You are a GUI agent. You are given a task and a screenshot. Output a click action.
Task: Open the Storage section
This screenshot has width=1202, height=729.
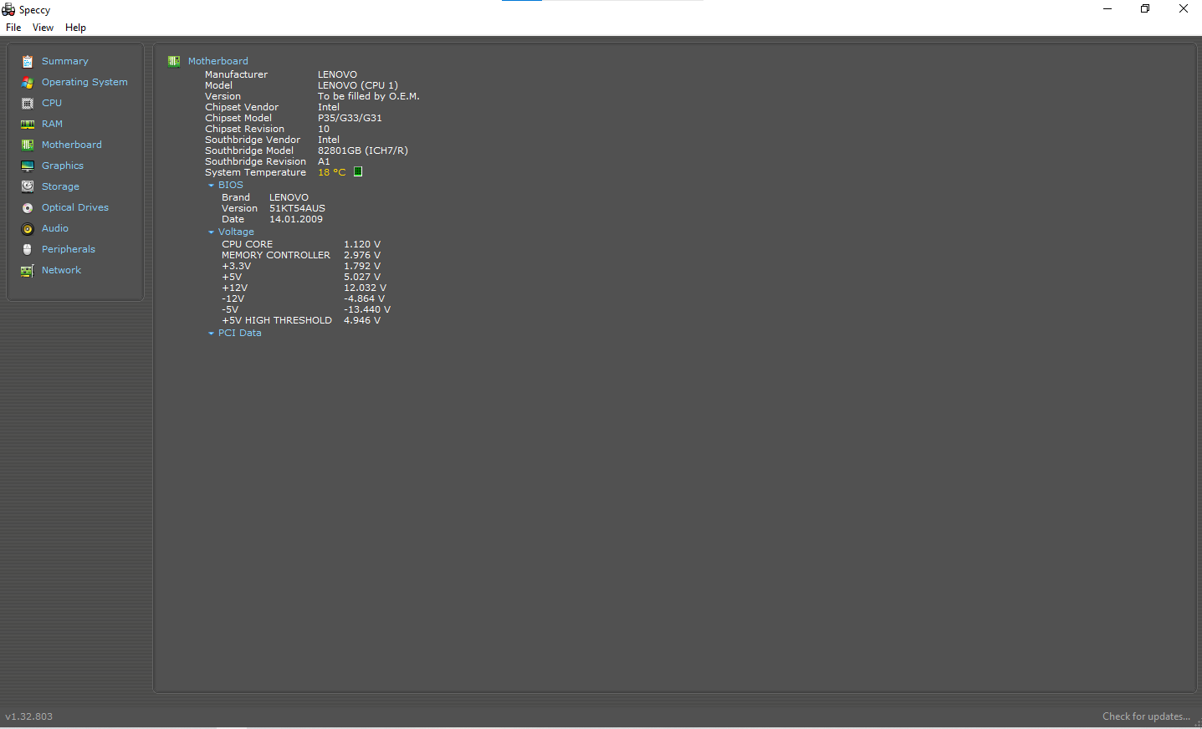pyautogui.click(x=60, y=186)
